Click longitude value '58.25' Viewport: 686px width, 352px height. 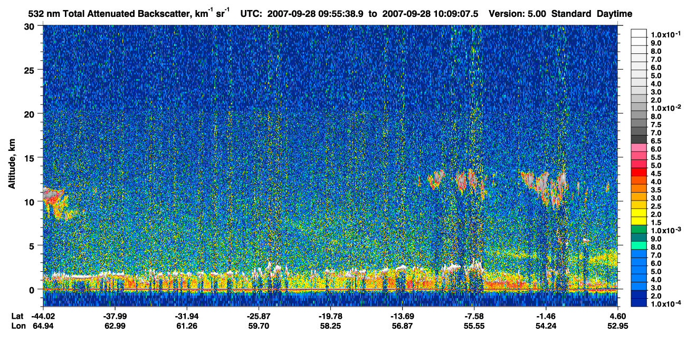[330, 326]
